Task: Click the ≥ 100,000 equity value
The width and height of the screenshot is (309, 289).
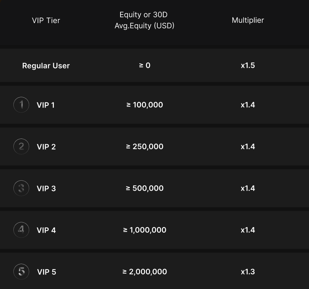Action: pos(144,105)
